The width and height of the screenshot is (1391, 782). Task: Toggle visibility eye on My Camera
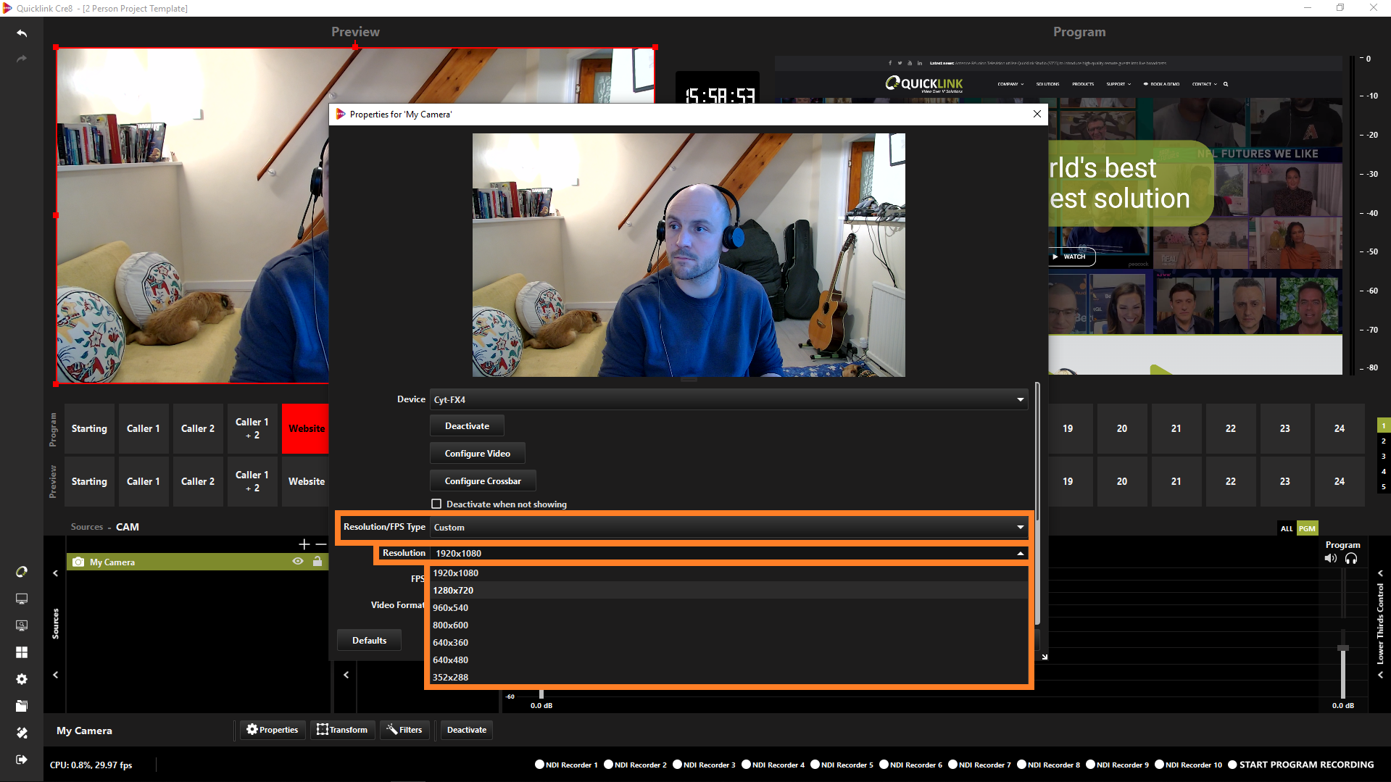(298, 562)
